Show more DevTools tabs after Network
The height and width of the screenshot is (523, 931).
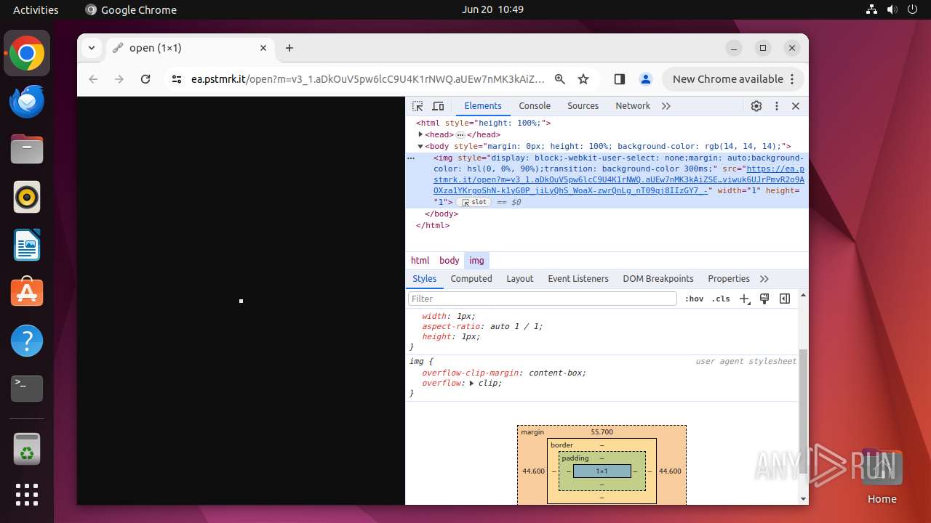(x=666, y=106)
